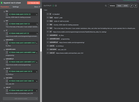
Task: Switch to the Parameters tab
Action: pyautogui.click(x=5, y=7)
